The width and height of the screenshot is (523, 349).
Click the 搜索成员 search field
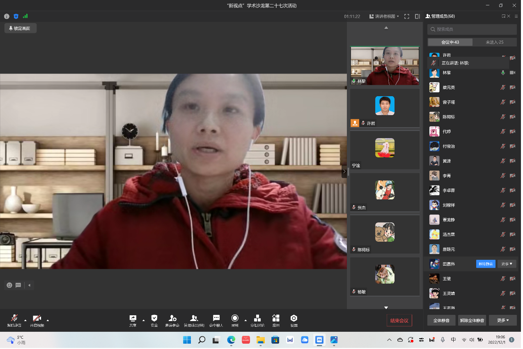coord(472,30)
